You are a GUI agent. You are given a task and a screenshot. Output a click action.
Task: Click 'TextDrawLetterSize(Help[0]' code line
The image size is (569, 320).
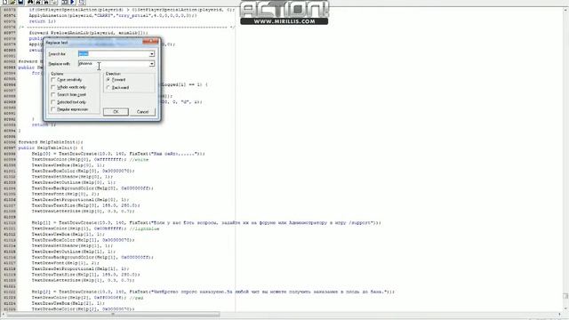click(83, 212)
